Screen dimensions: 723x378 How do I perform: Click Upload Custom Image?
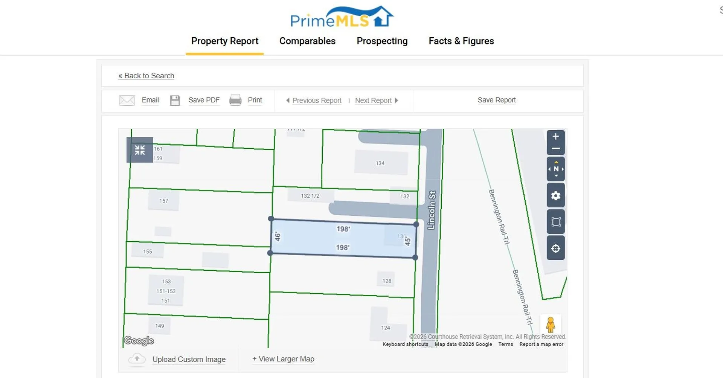(189, 360)
